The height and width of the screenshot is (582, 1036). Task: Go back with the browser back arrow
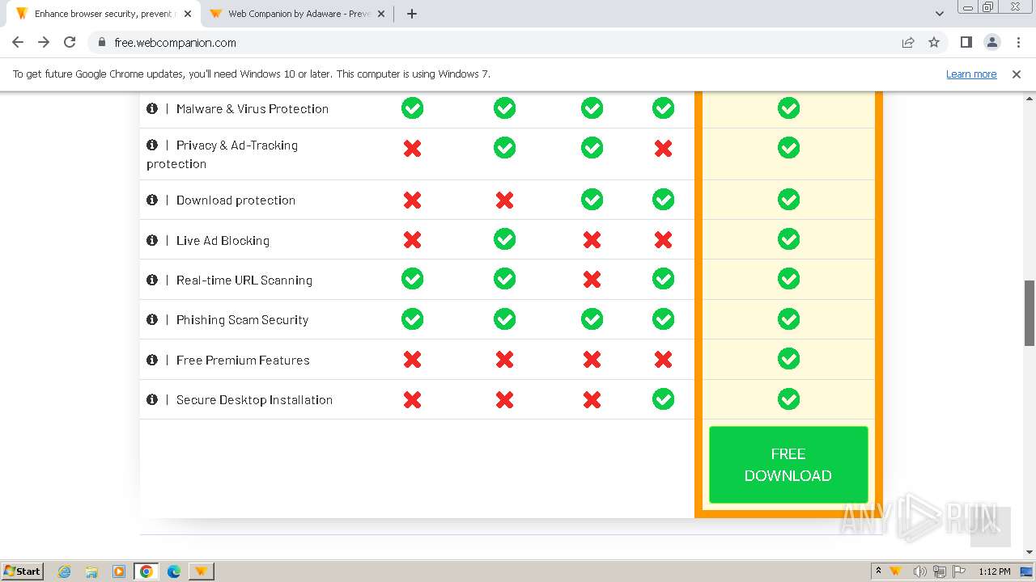(18, 42)
